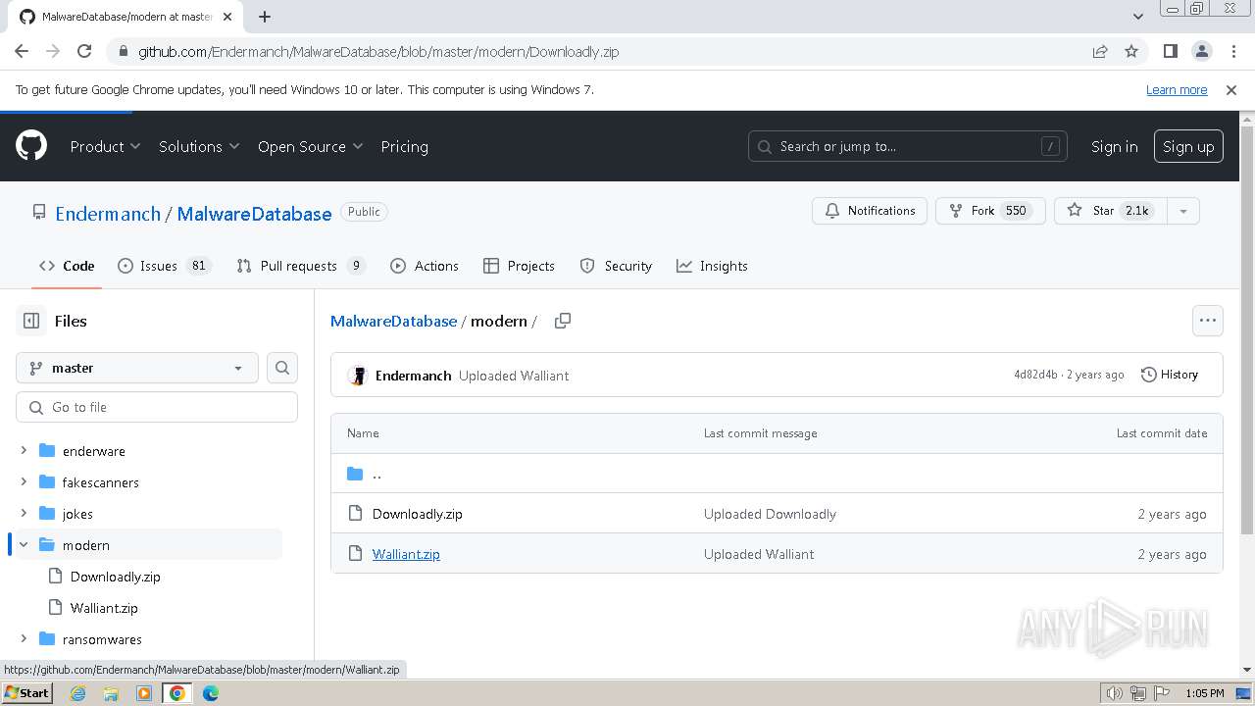Expand the ransomwares folder
This screenshot has width=1255, height=706.
[x=24, y=639]
